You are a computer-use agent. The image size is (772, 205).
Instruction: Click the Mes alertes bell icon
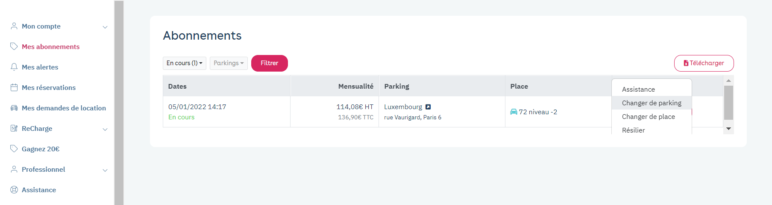14,67
